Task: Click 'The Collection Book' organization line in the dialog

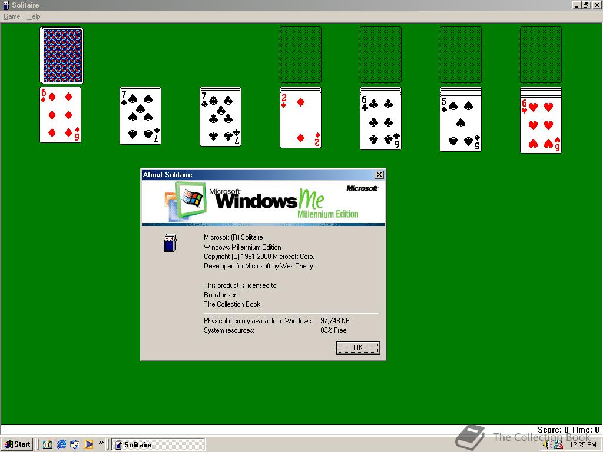Action: [x=232, y=304]
